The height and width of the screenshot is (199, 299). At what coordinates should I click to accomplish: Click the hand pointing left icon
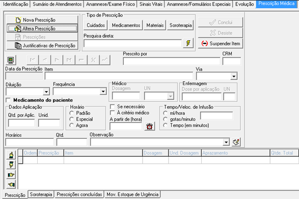click(x=11, y=184)
